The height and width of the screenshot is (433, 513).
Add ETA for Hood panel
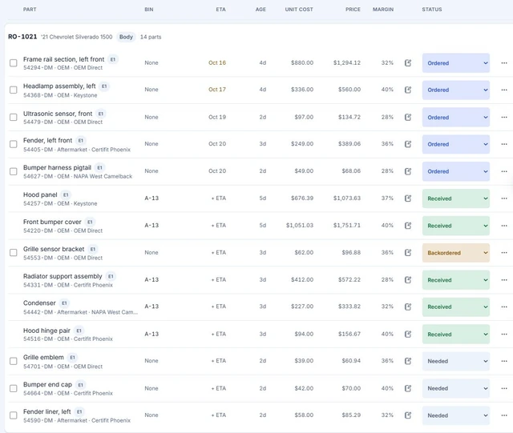click(219, 198)
